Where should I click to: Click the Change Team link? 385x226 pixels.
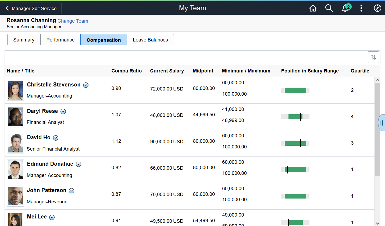click(x=73, y=21)
